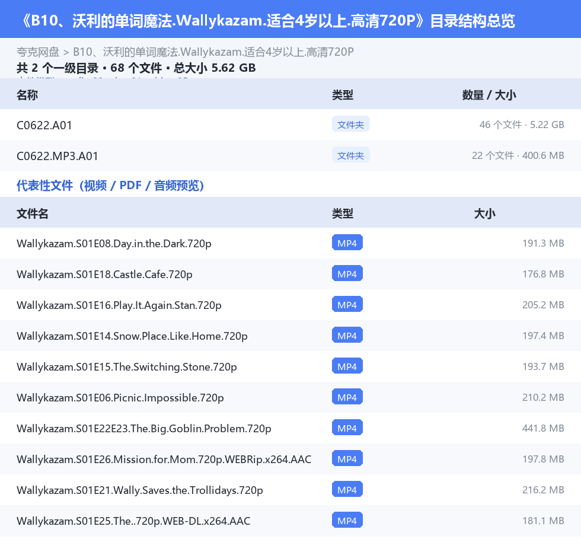Select size value 181.1 MB
The image size is (581, 555).
tap(543, 520)
